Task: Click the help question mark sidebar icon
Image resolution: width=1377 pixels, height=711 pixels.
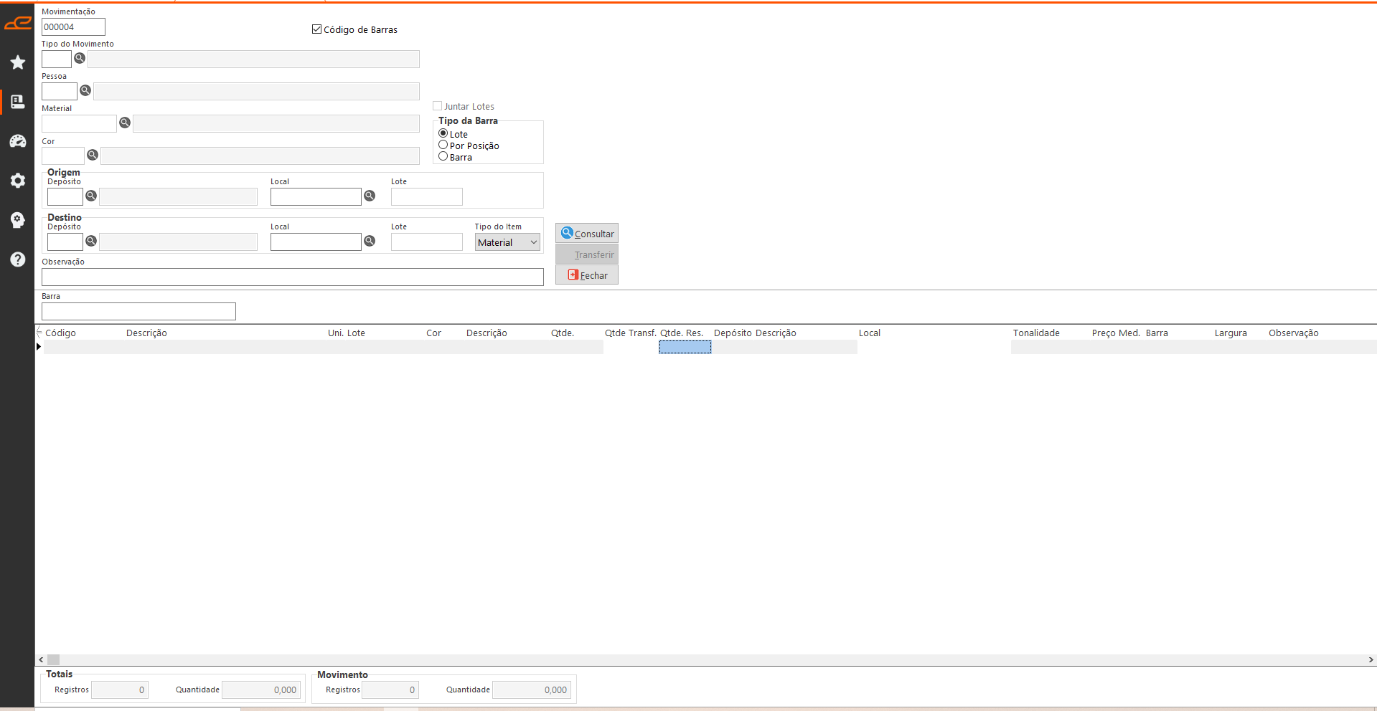Action: click(x=18, y=259)
